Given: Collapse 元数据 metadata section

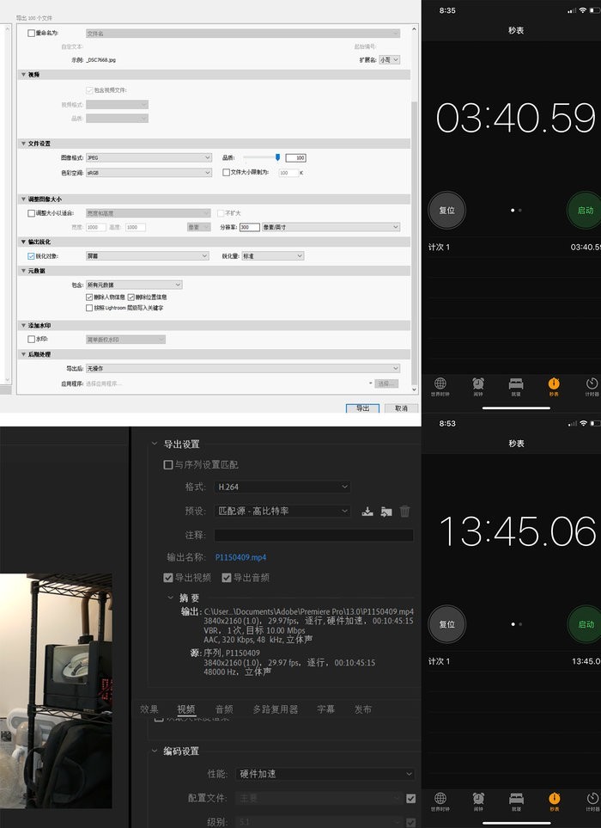Looking at the screenshot, I should (24, 271).
